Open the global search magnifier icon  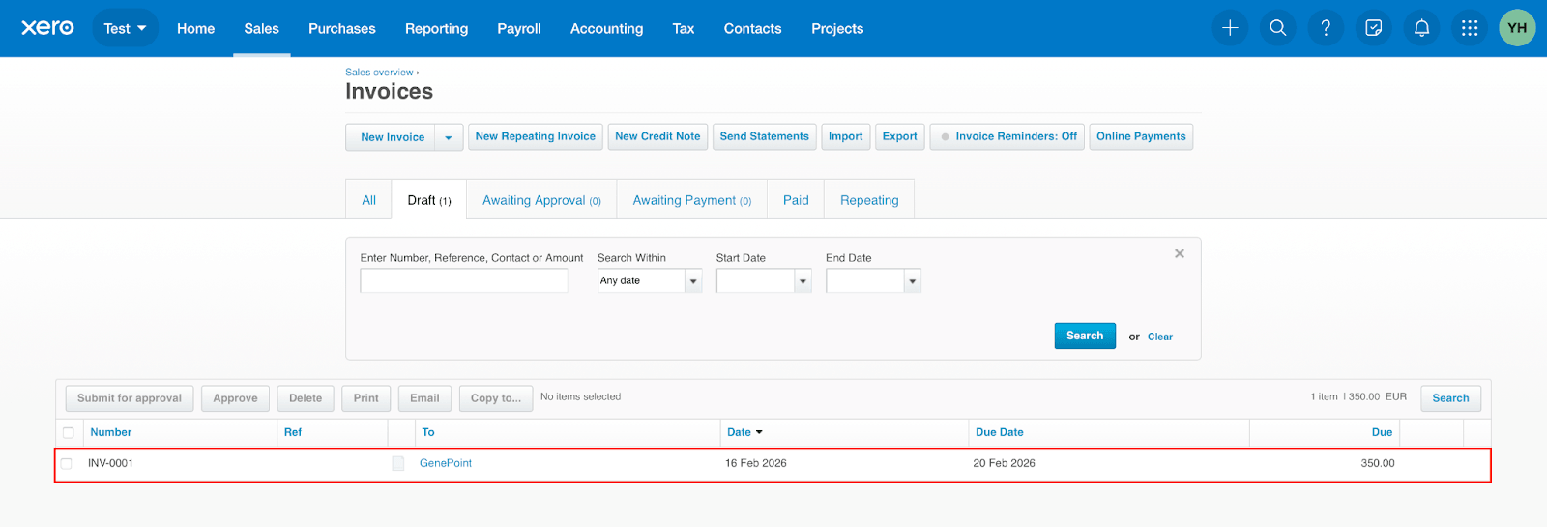(1278, 28)
